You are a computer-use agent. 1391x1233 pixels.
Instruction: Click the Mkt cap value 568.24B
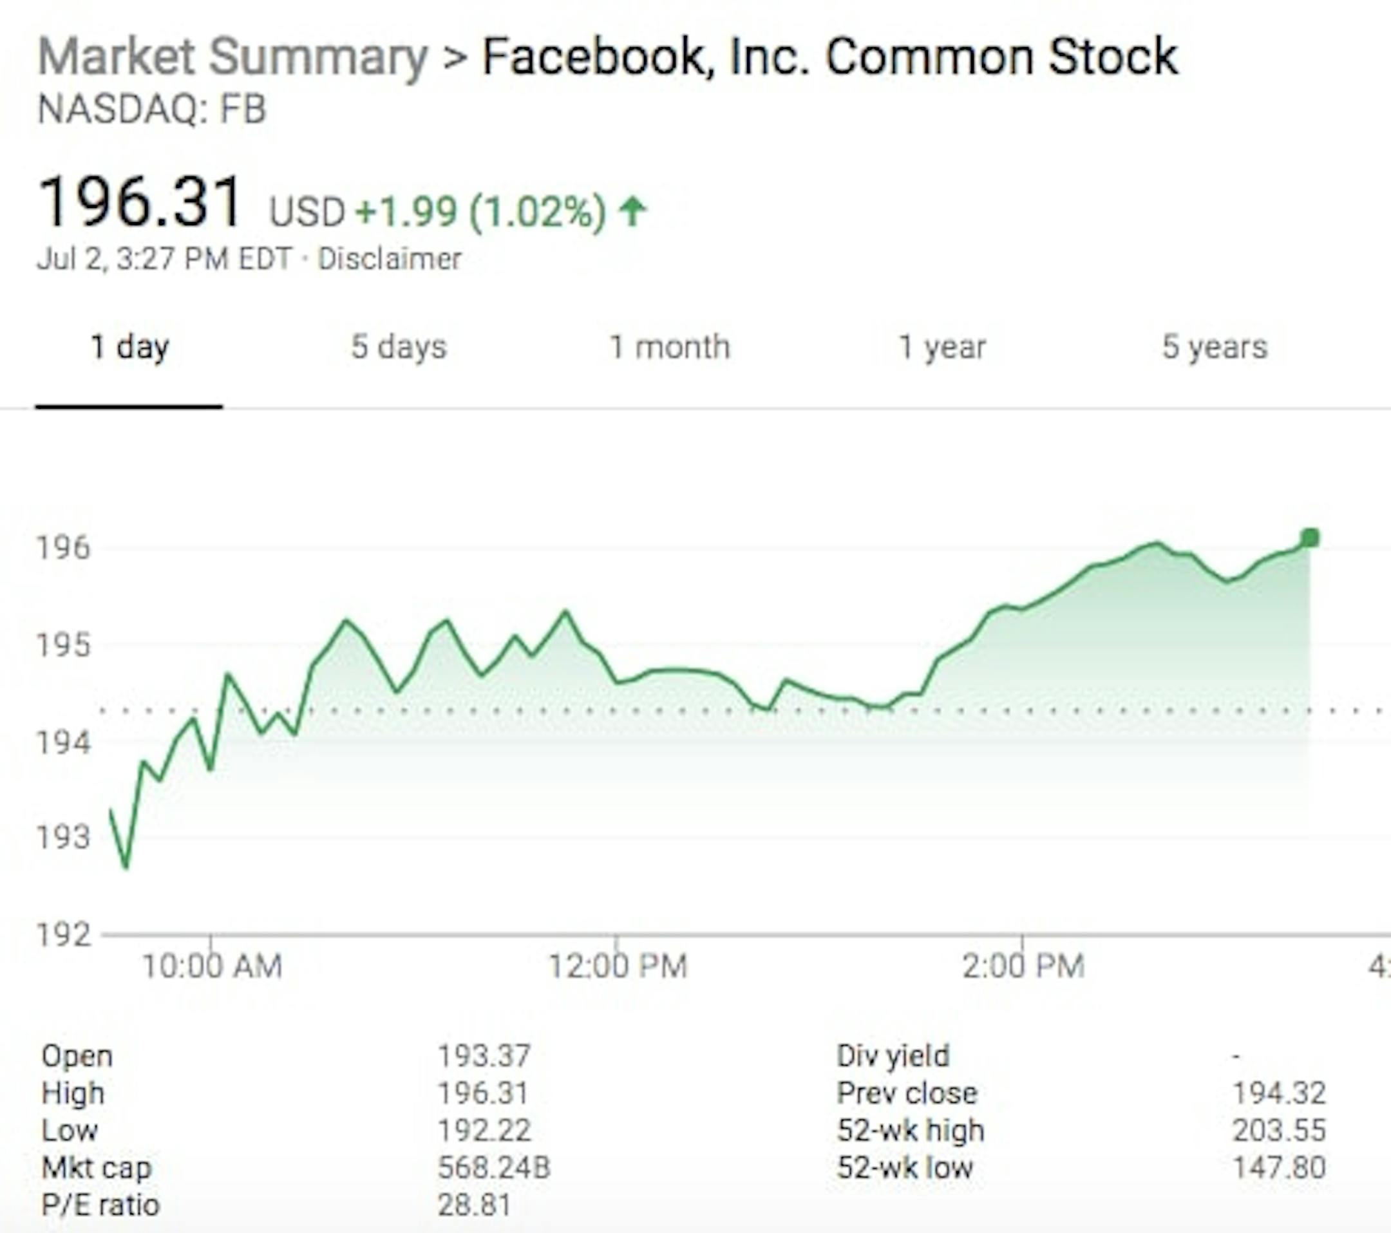click(493, 1168)
